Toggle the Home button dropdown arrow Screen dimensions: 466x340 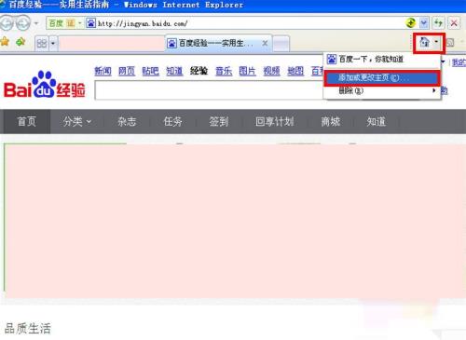click(436, 42)
